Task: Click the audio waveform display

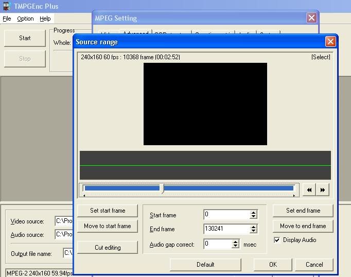Action: coord(205,165)
